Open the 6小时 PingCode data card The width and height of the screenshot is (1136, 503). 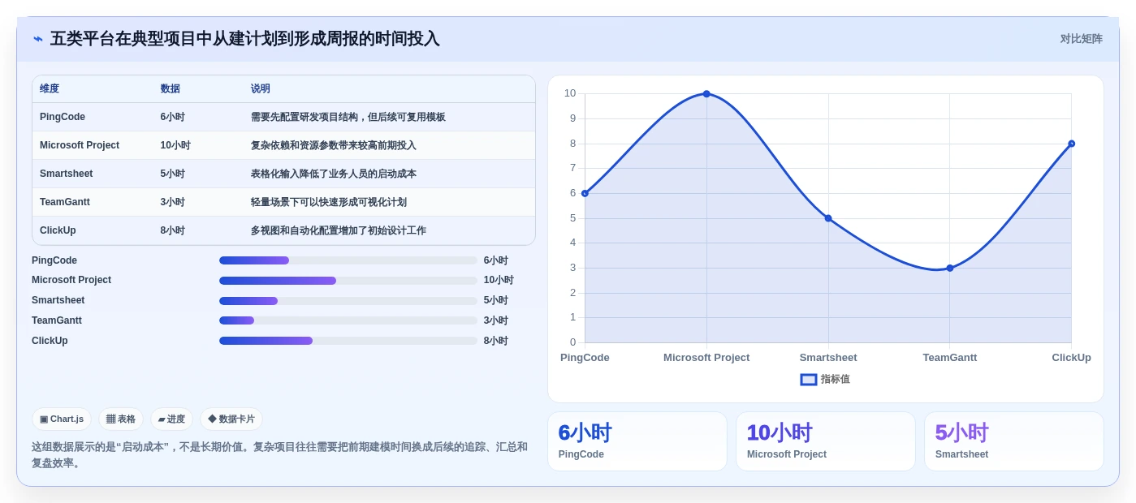(x=637, y=441)
